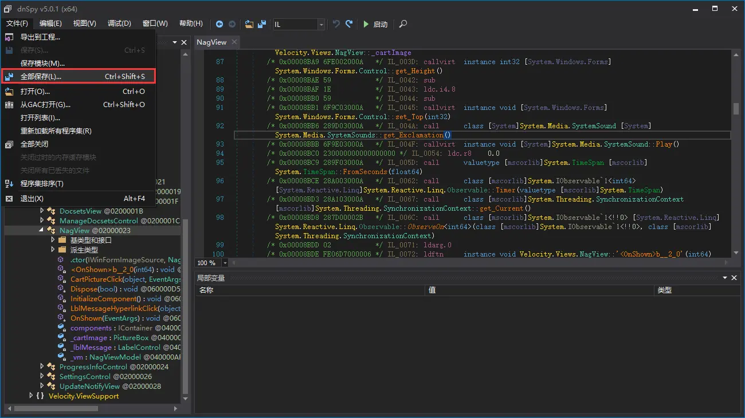The image size is (745, 418).
Task: Click the redo arrow in toolbar
Action: coord(349,24)
